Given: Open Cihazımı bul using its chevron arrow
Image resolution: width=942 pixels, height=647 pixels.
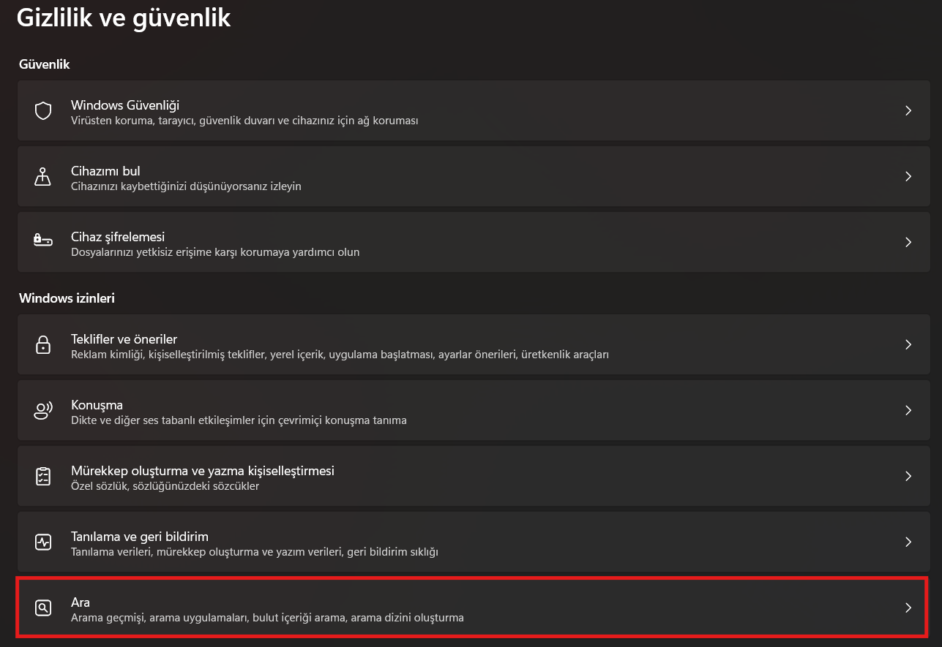Looking at the screenshot, I should tap(908, 176).
